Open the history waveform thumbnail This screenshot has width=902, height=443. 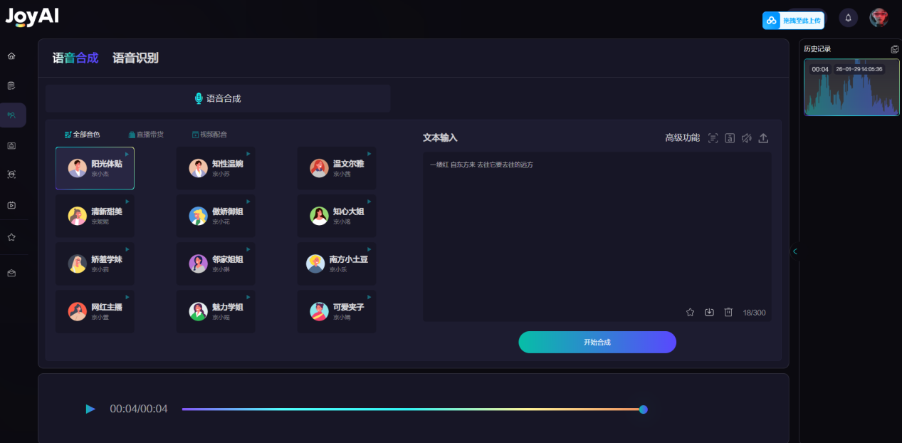point(851,87)
